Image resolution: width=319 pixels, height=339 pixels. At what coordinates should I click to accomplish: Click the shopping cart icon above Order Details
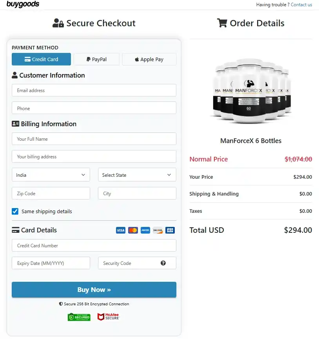222,23
